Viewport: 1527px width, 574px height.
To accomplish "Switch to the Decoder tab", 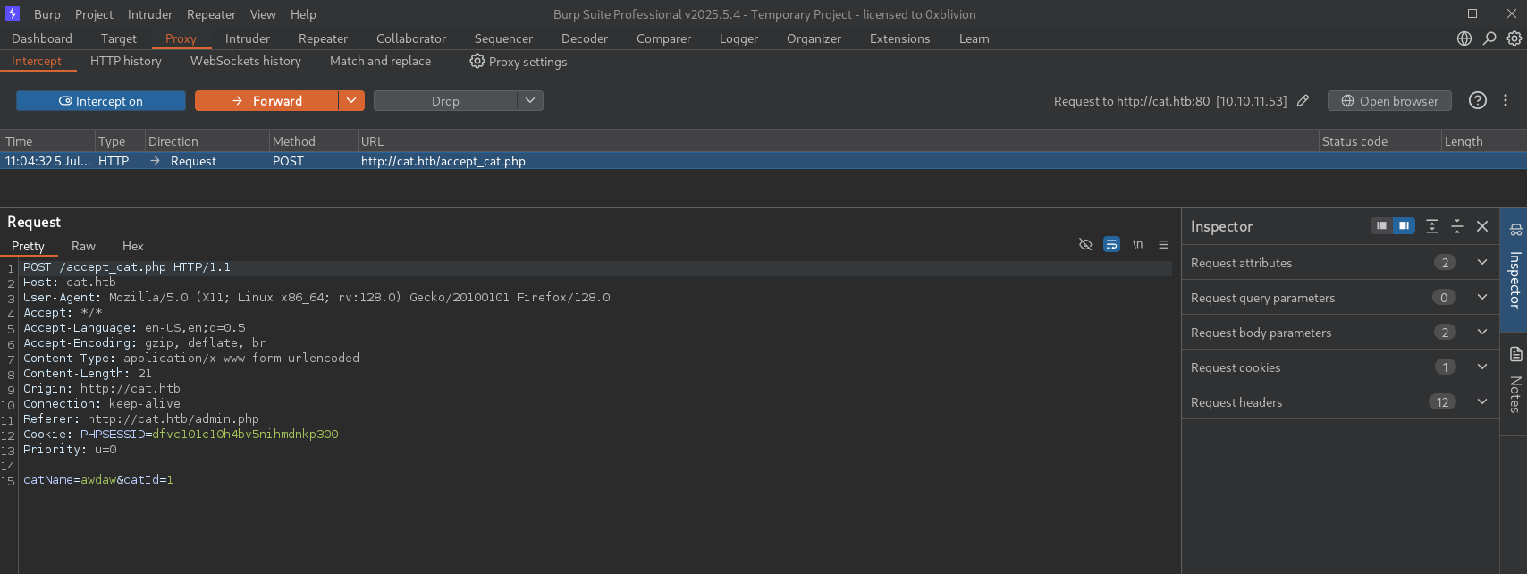I will (585, 38).
